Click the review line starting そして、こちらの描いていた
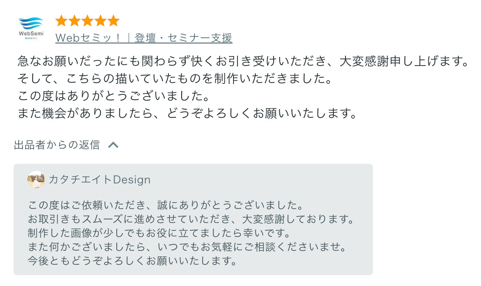The image size is (481, 286). pyautogui.click(x=174, y=79)
